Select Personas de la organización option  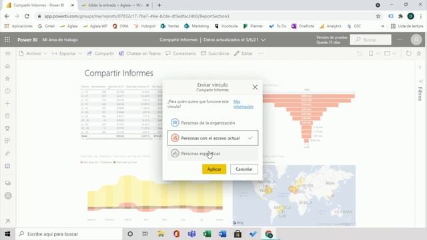pyautogui.click(x=213, y=123)
